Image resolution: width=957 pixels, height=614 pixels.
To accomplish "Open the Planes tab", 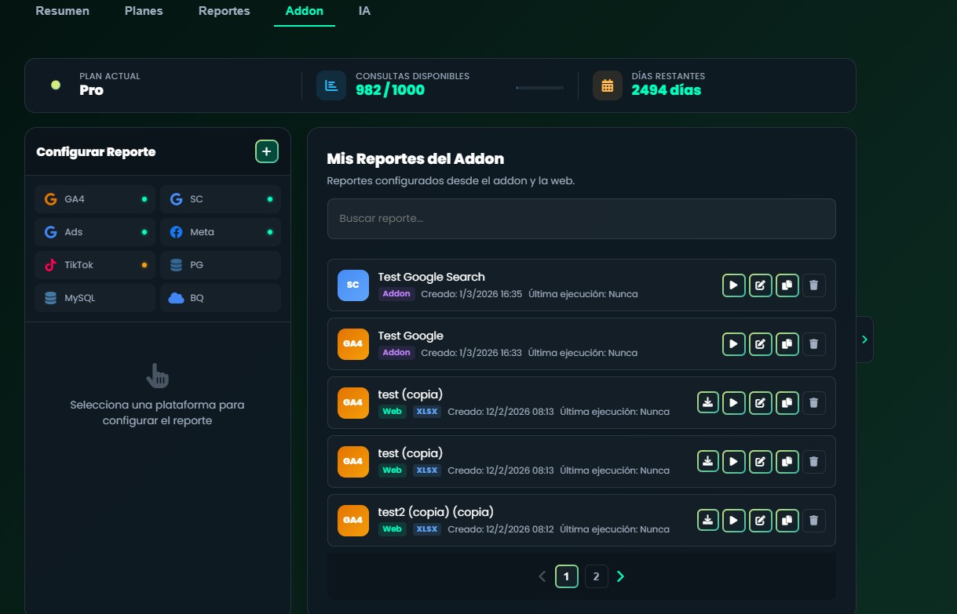I will click(x=144, y=12).
